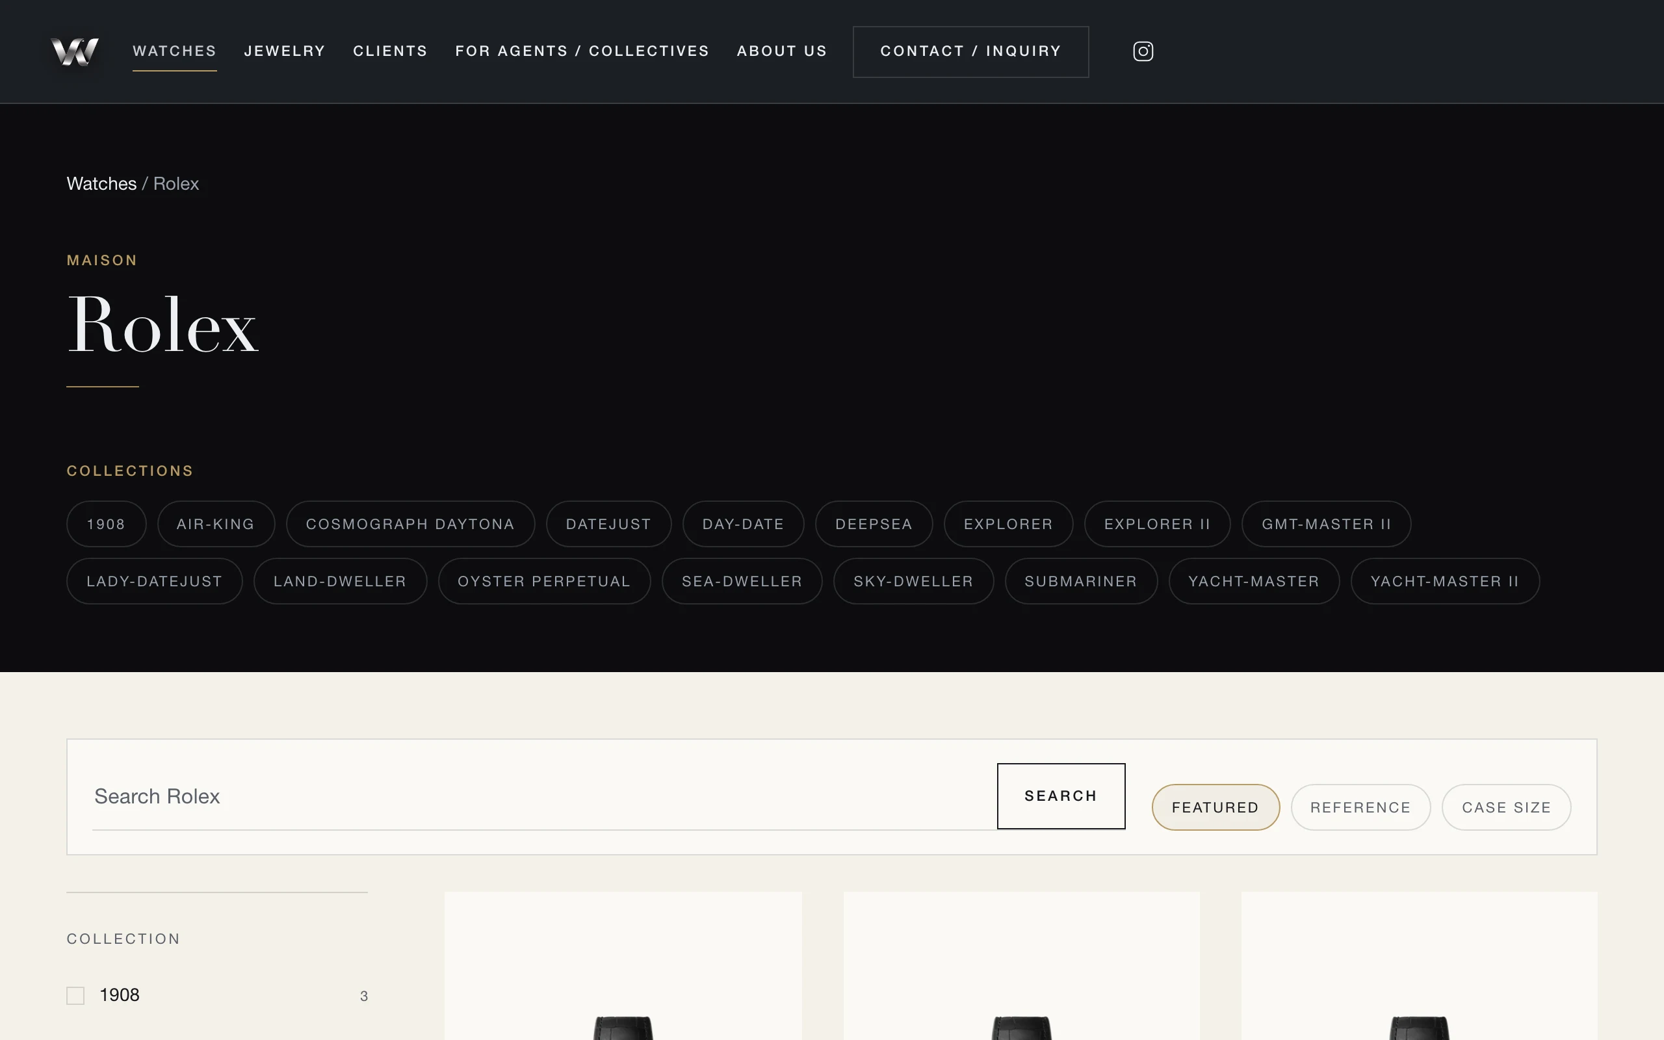The height and width of the screenshot is (1040, 1664).
Task: Pick the Day-Date collection pill
Action: pyautogui.click(x=744, y=524)
